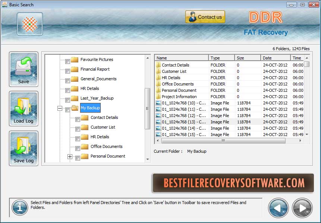Tick the Office Documents tree checkbox

click(x=78, y=148)
